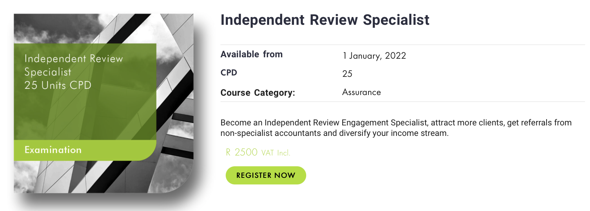Click the 'VAT Incl.' text next to price
Screen dimensions: 590x211
click(x=276, y=153)
